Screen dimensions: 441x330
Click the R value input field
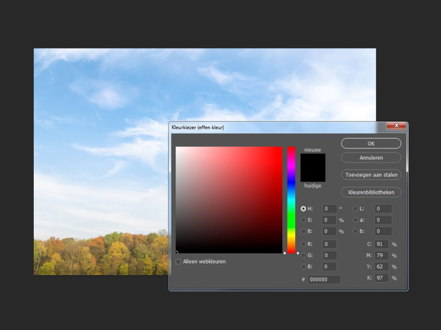click(x=329, y=244)
